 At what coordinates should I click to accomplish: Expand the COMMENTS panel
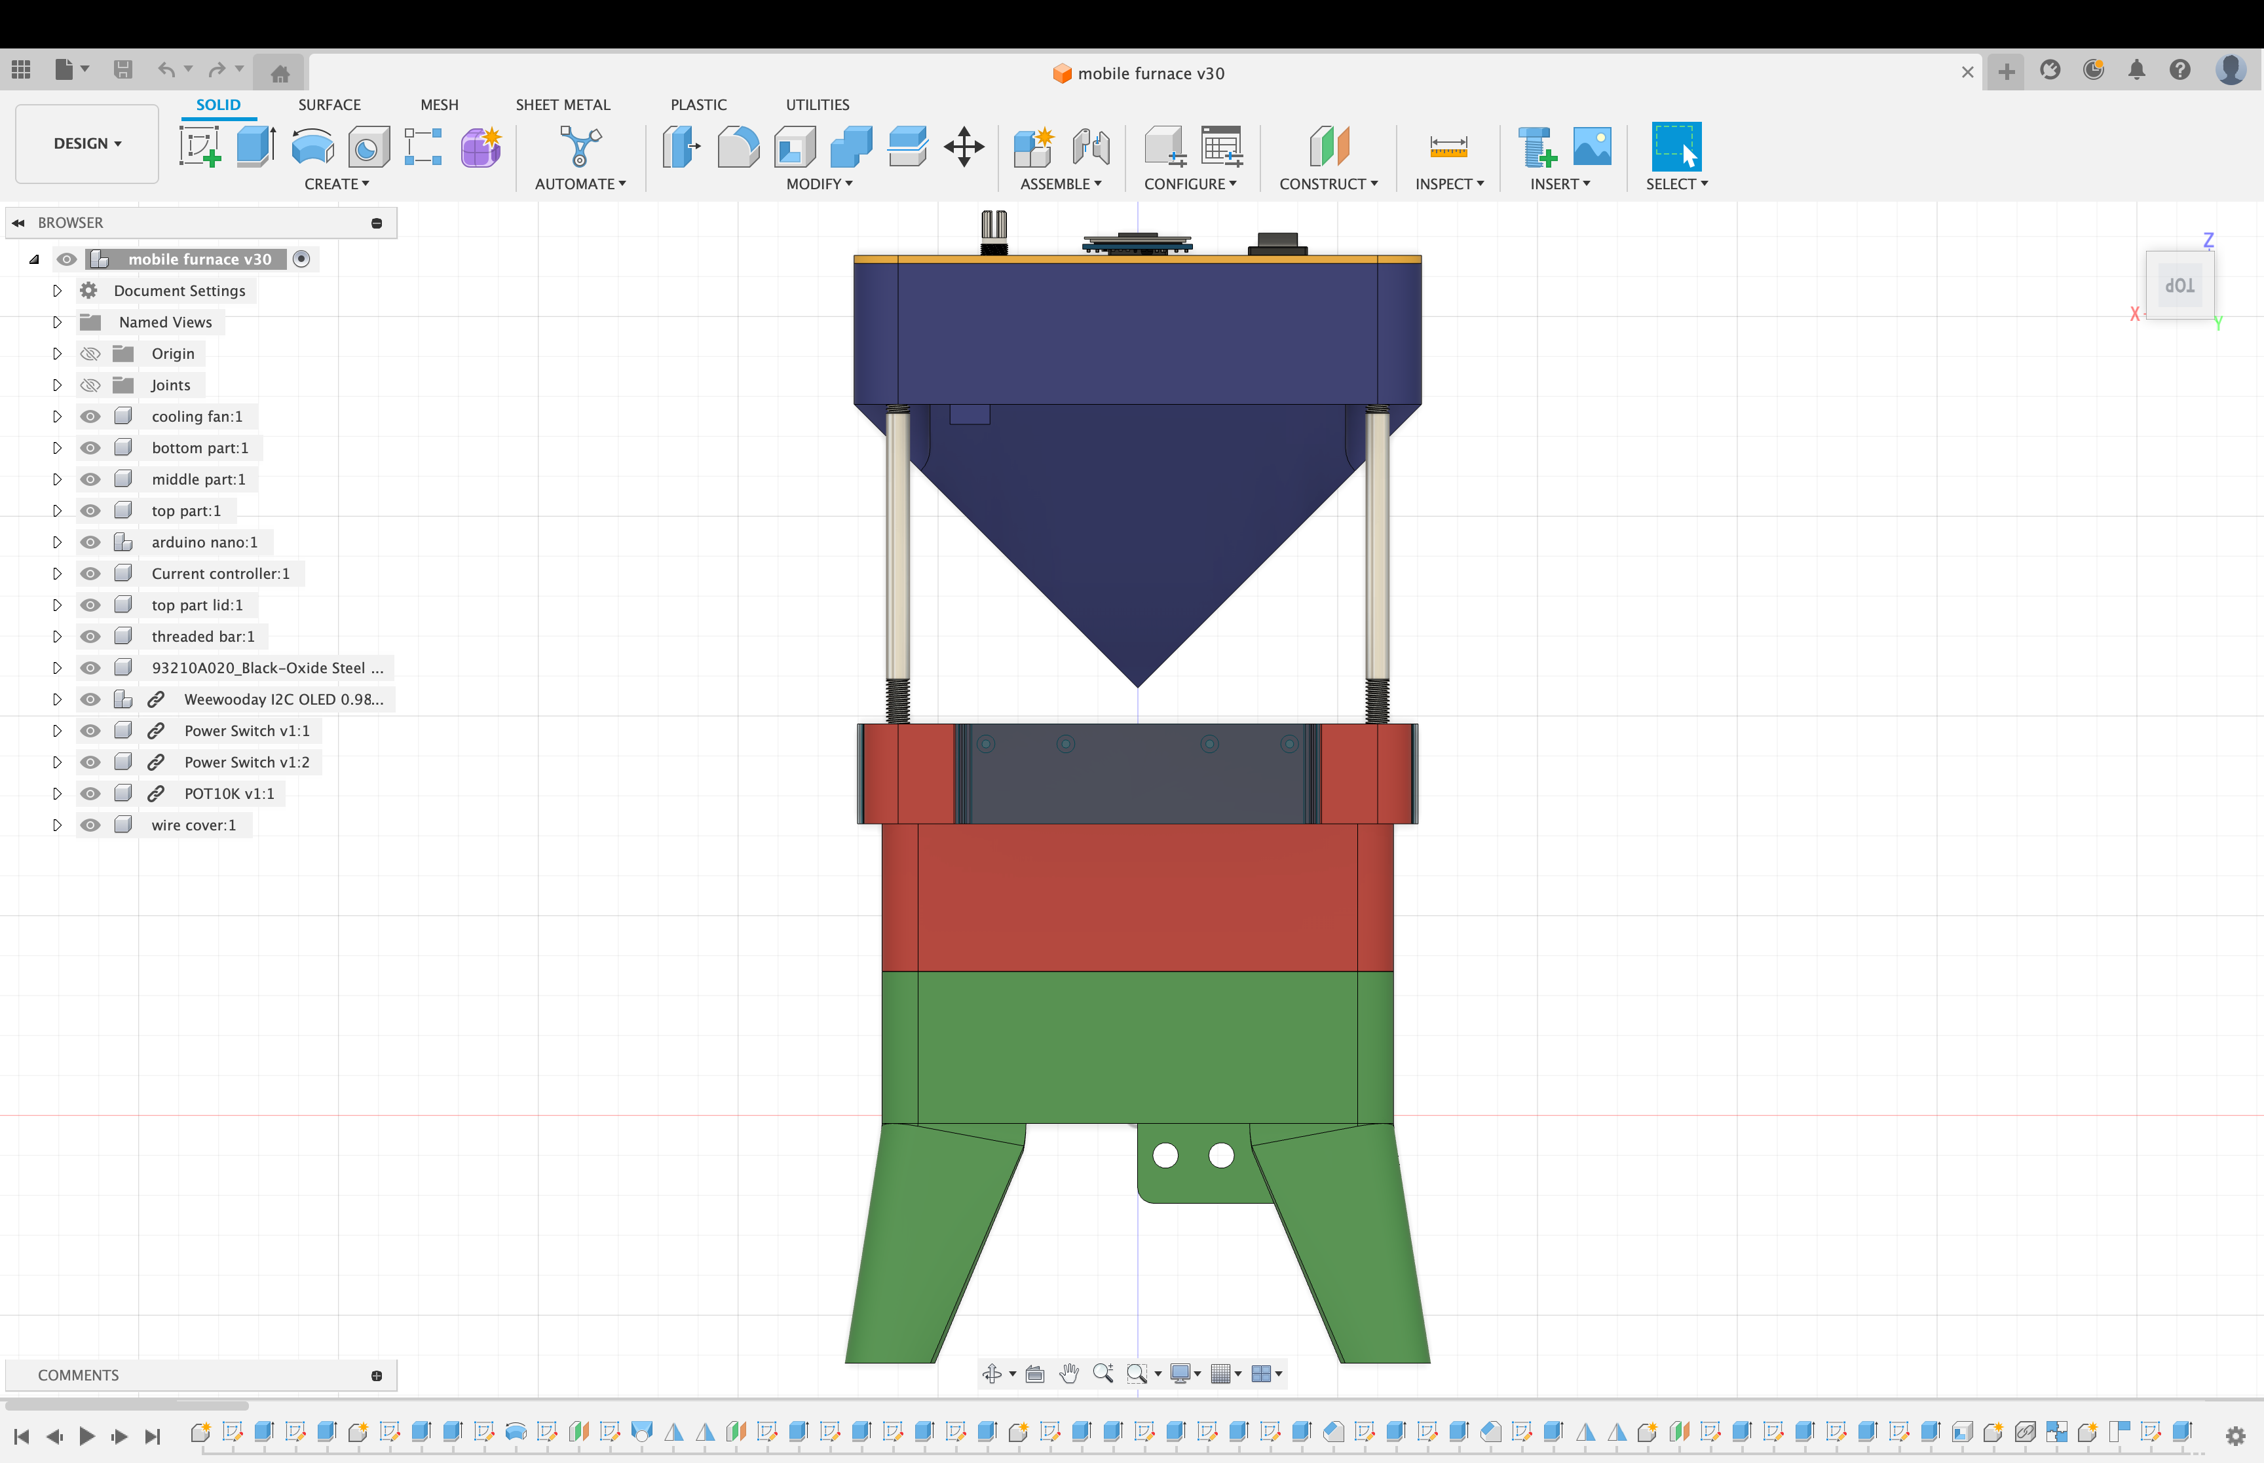coord(376,1375)
